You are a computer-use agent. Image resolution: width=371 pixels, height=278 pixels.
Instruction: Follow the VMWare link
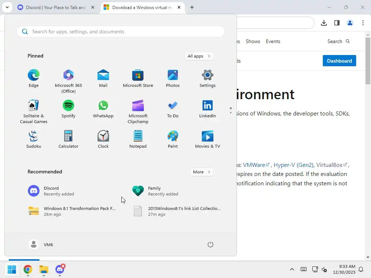pyautogui.click(x=256, y=165)
